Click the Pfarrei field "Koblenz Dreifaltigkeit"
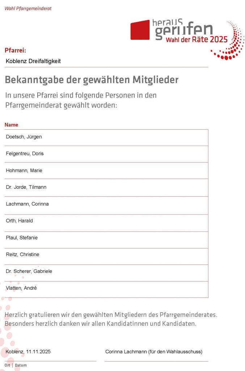The image size is (245, 371). click(x=33, y=61)
